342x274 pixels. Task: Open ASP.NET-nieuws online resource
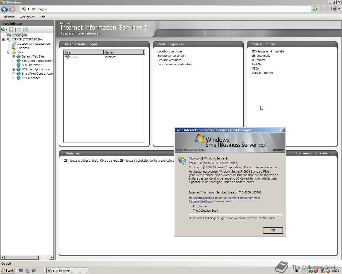pyautogui.click(x=262, y=73)
